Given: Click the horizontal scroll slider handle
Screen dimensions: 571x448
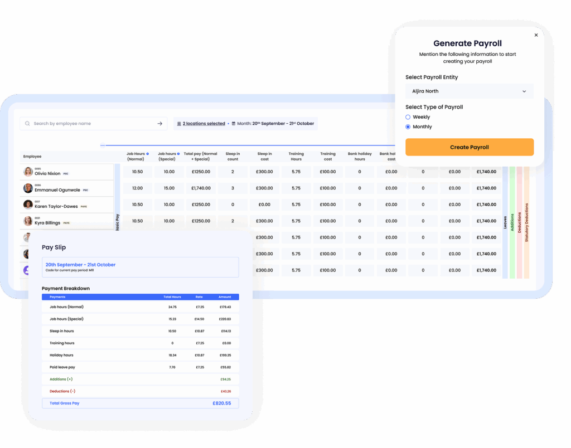Looking at the screenshot, I should 103,145.
